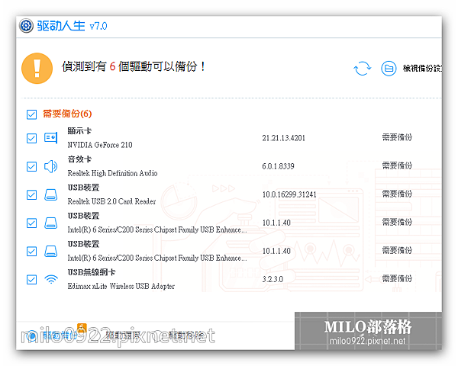
Task: Click version 6.0.1.8339
Action: point(278,166)
